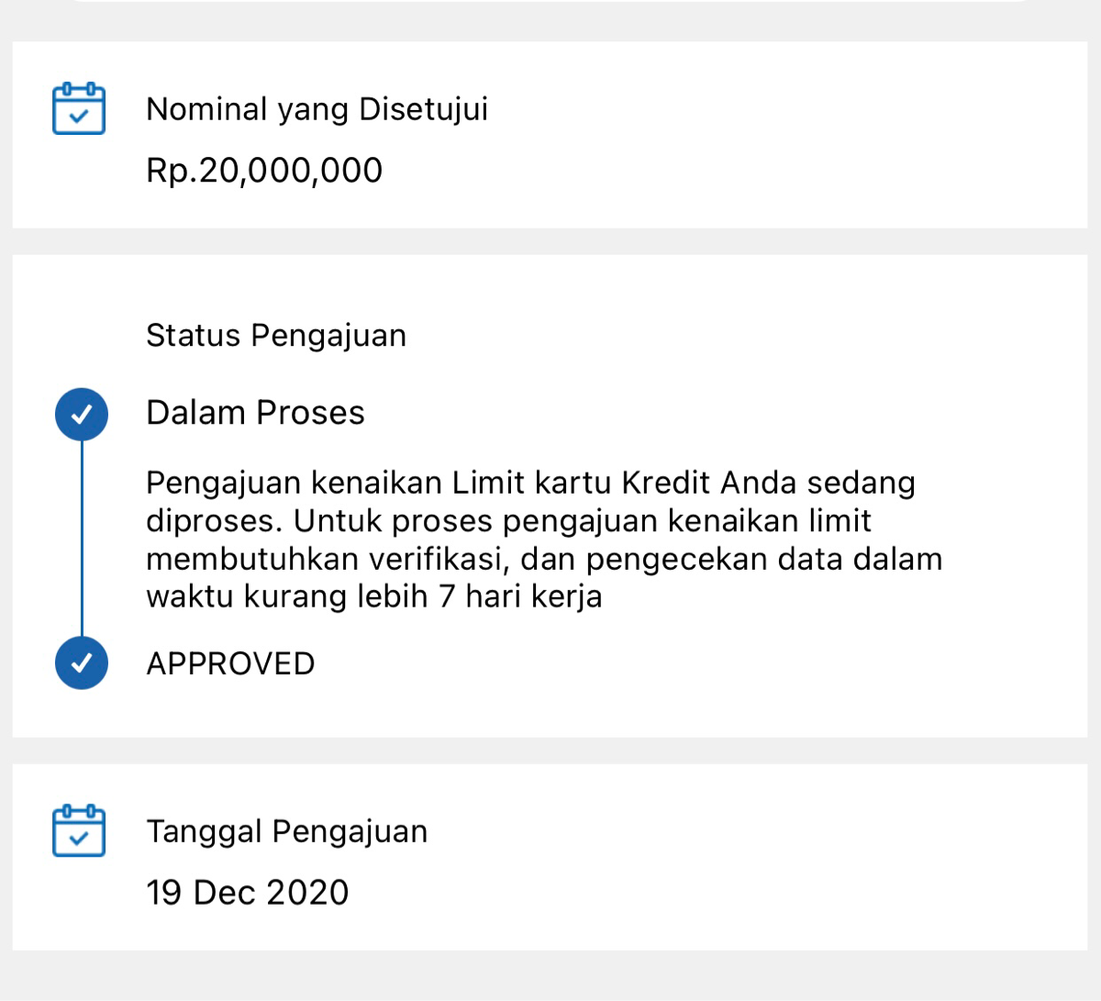This screenshot has height=1001, width=1101.
Task: Select the checkmark icon next to Dalam Proses
Action: (82, 414)
